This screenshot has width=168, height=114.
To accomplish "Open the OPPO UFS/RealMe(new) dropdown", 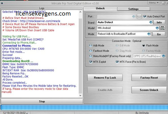I will (x=163, y=56).
